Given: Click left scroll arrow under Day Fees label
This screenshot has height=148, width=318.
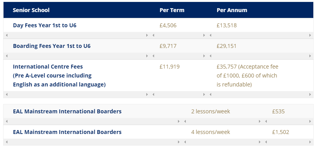Looking at the screenshot, I should (x=7, y=35).
